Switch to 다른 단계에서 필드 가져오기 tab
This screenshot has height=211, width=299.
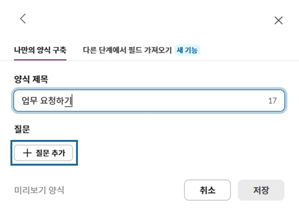[127, 50]
